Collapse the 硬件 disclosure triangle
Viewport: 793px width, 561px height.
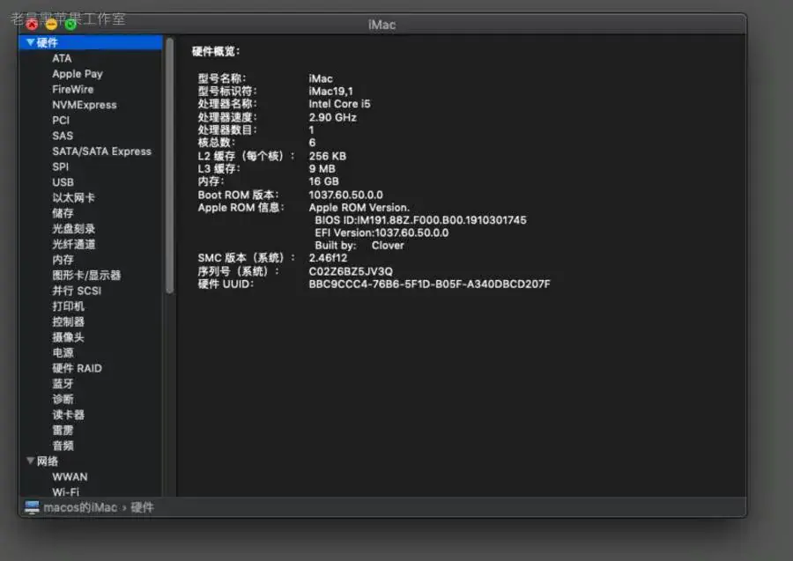tap(30, 42)
